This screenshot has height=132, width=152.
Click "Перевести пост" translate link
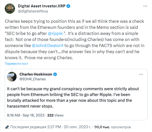click(x=16, y=64)
